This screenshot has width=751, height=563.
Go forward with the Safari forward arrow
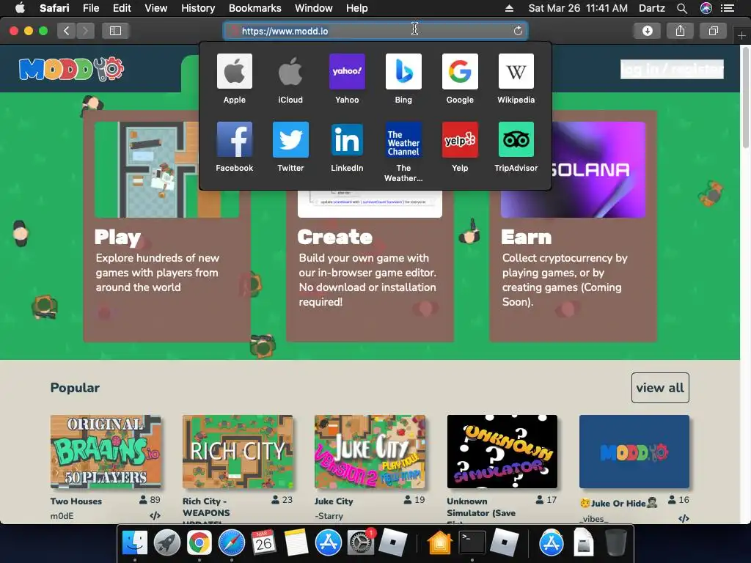click(85, 31)
